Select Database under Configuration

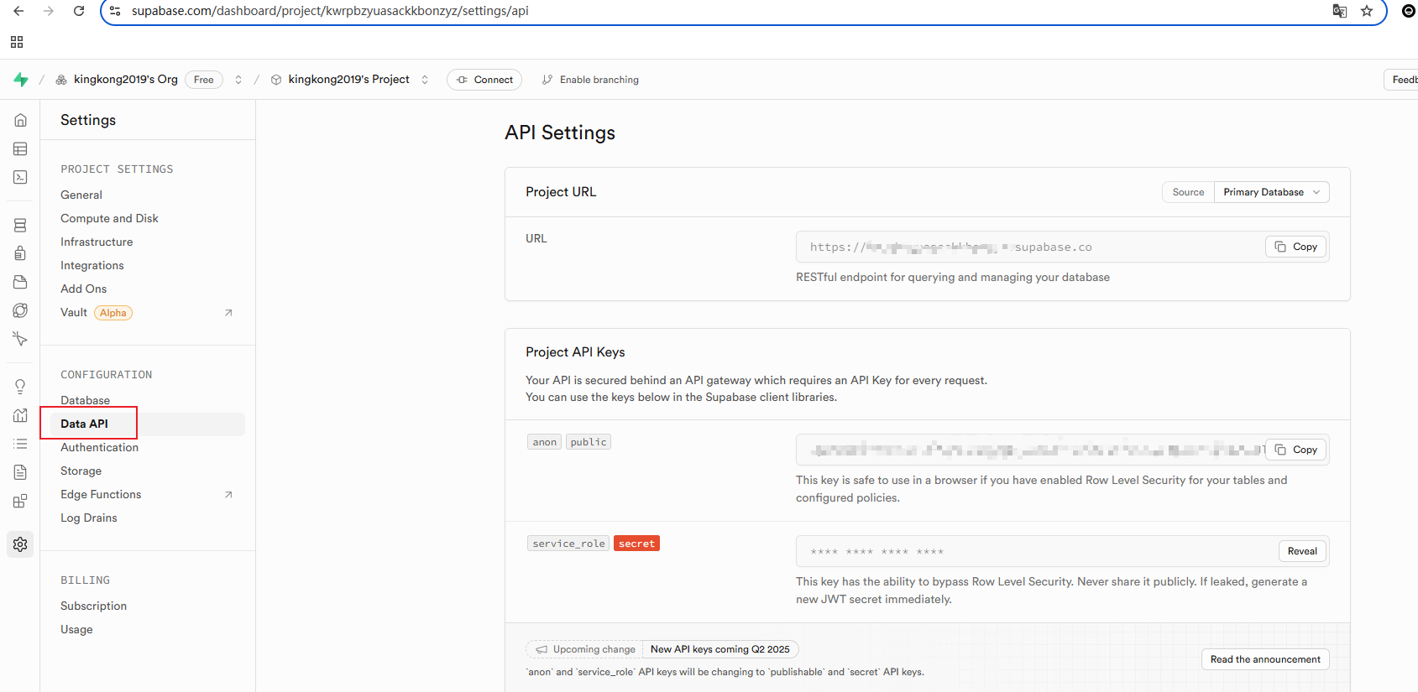click(x=85, y=400)
